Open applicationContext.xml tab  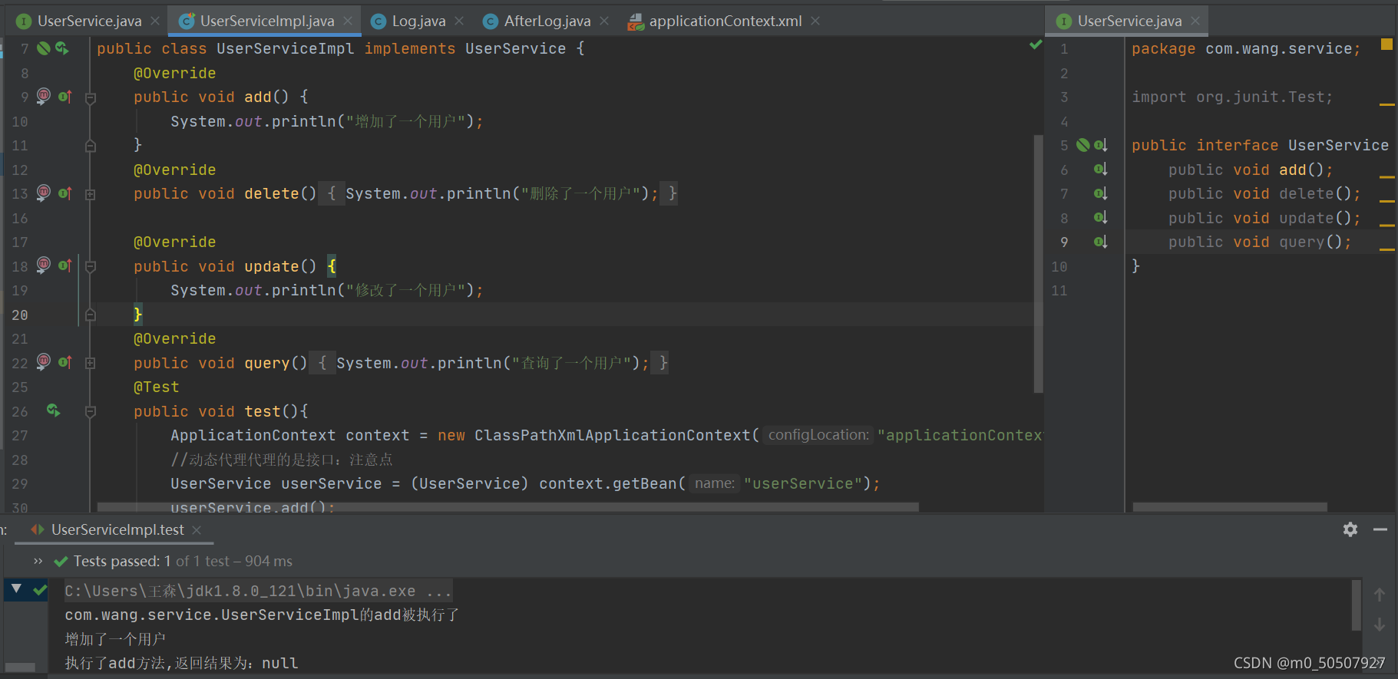725,21
